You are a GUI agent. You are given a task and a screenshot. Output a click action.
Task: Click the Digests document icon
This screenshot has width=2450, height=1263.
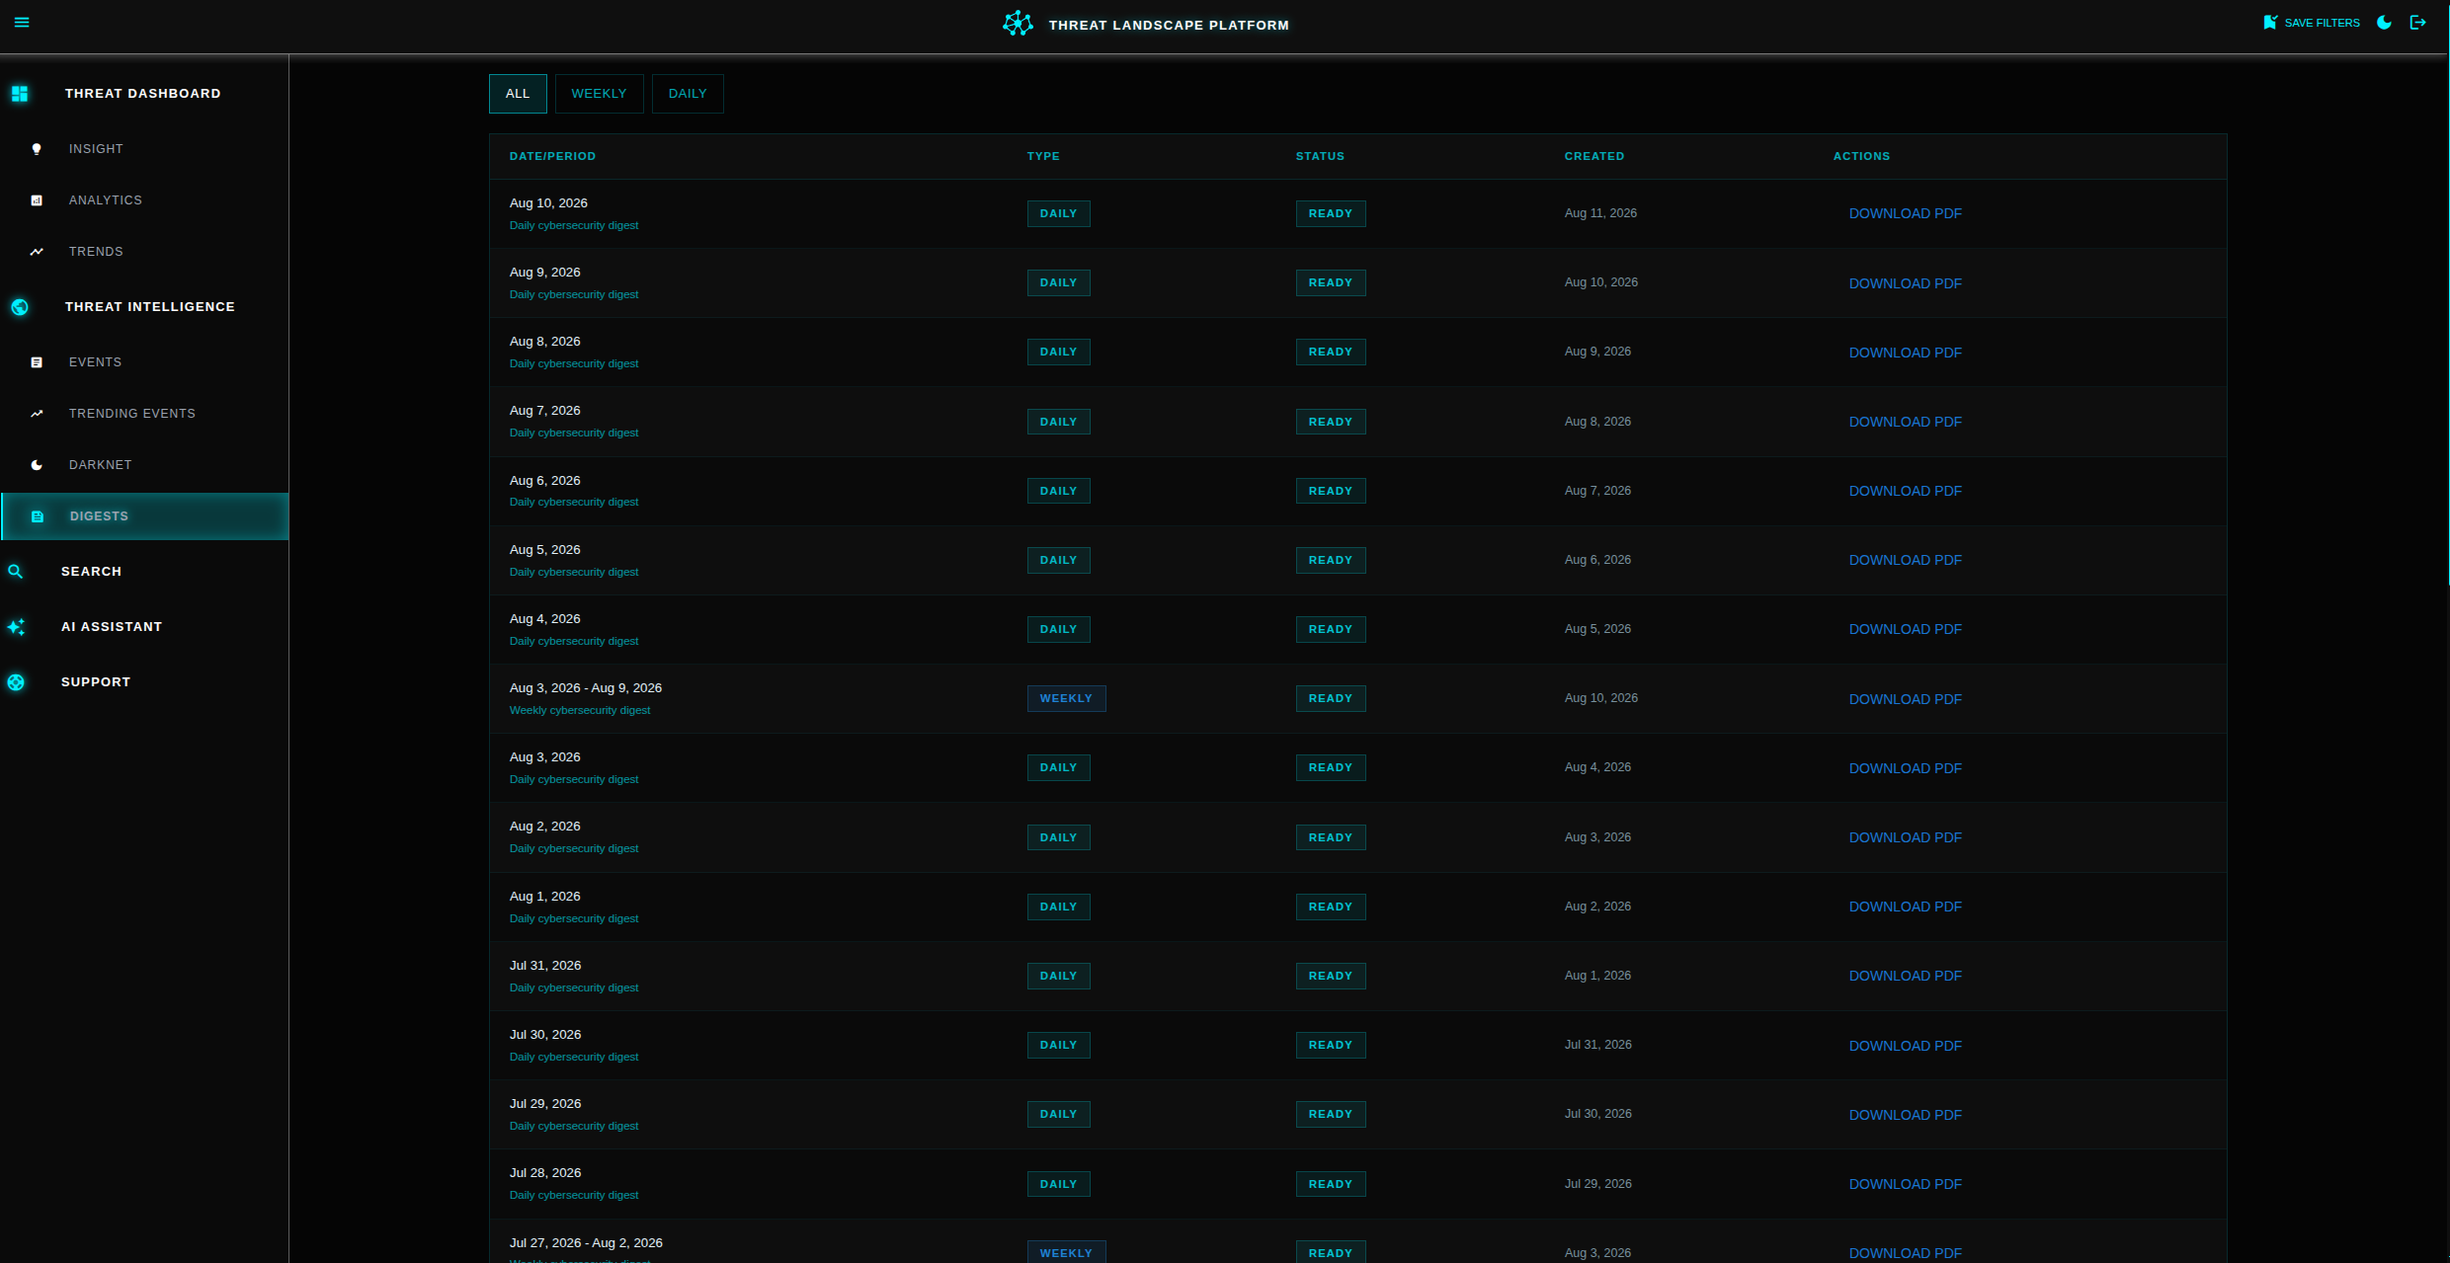click(38, 516)
